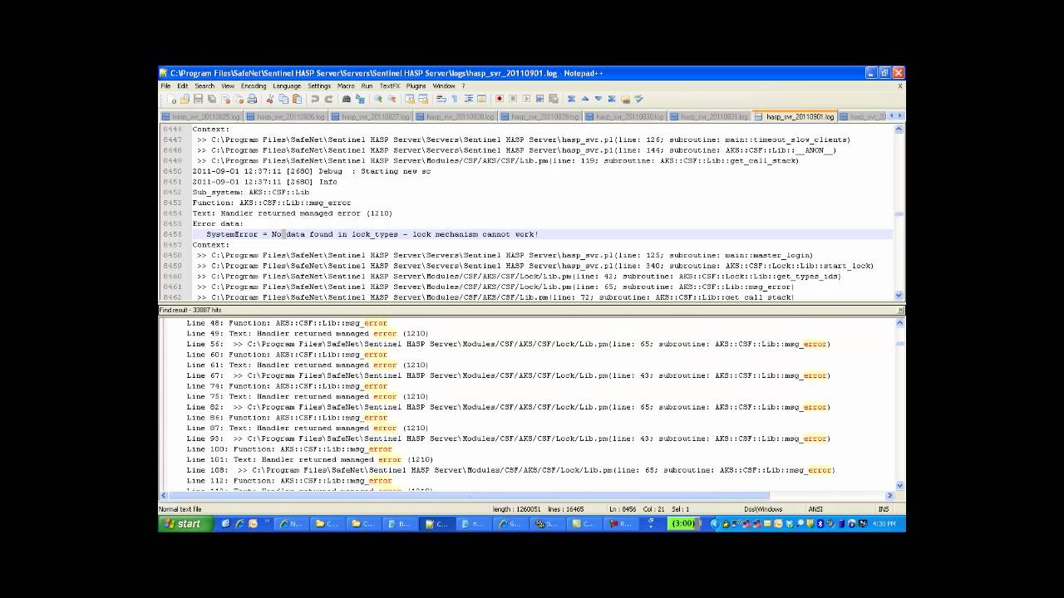The height and width of the screenshot is (598, 1064).
Task: Click the Cut scissors toolbar icon
Action: click(x=270, y=99)
